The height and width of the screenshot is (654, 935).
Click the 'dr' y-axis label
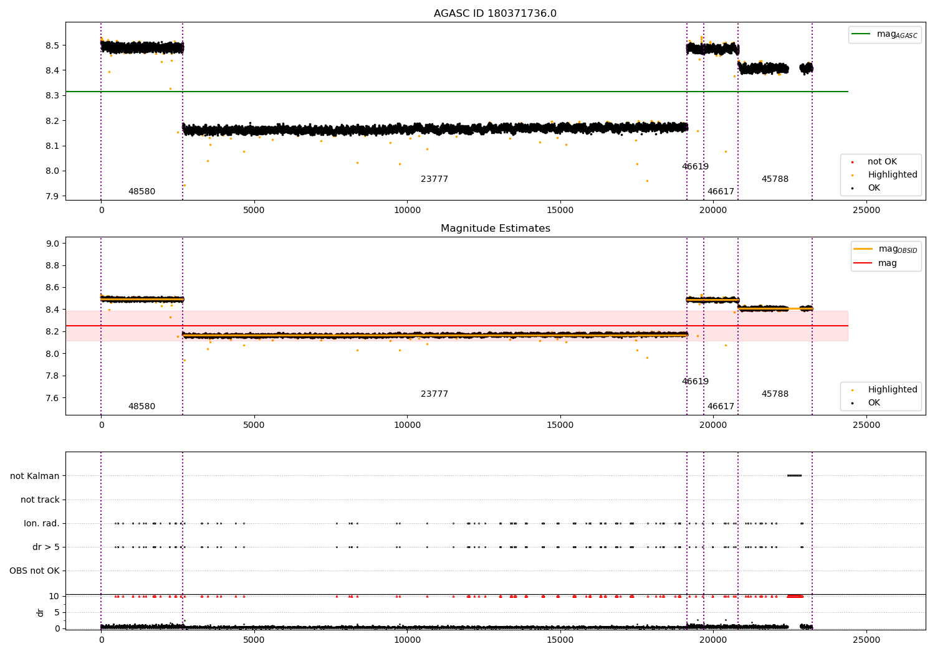(41, 612)
